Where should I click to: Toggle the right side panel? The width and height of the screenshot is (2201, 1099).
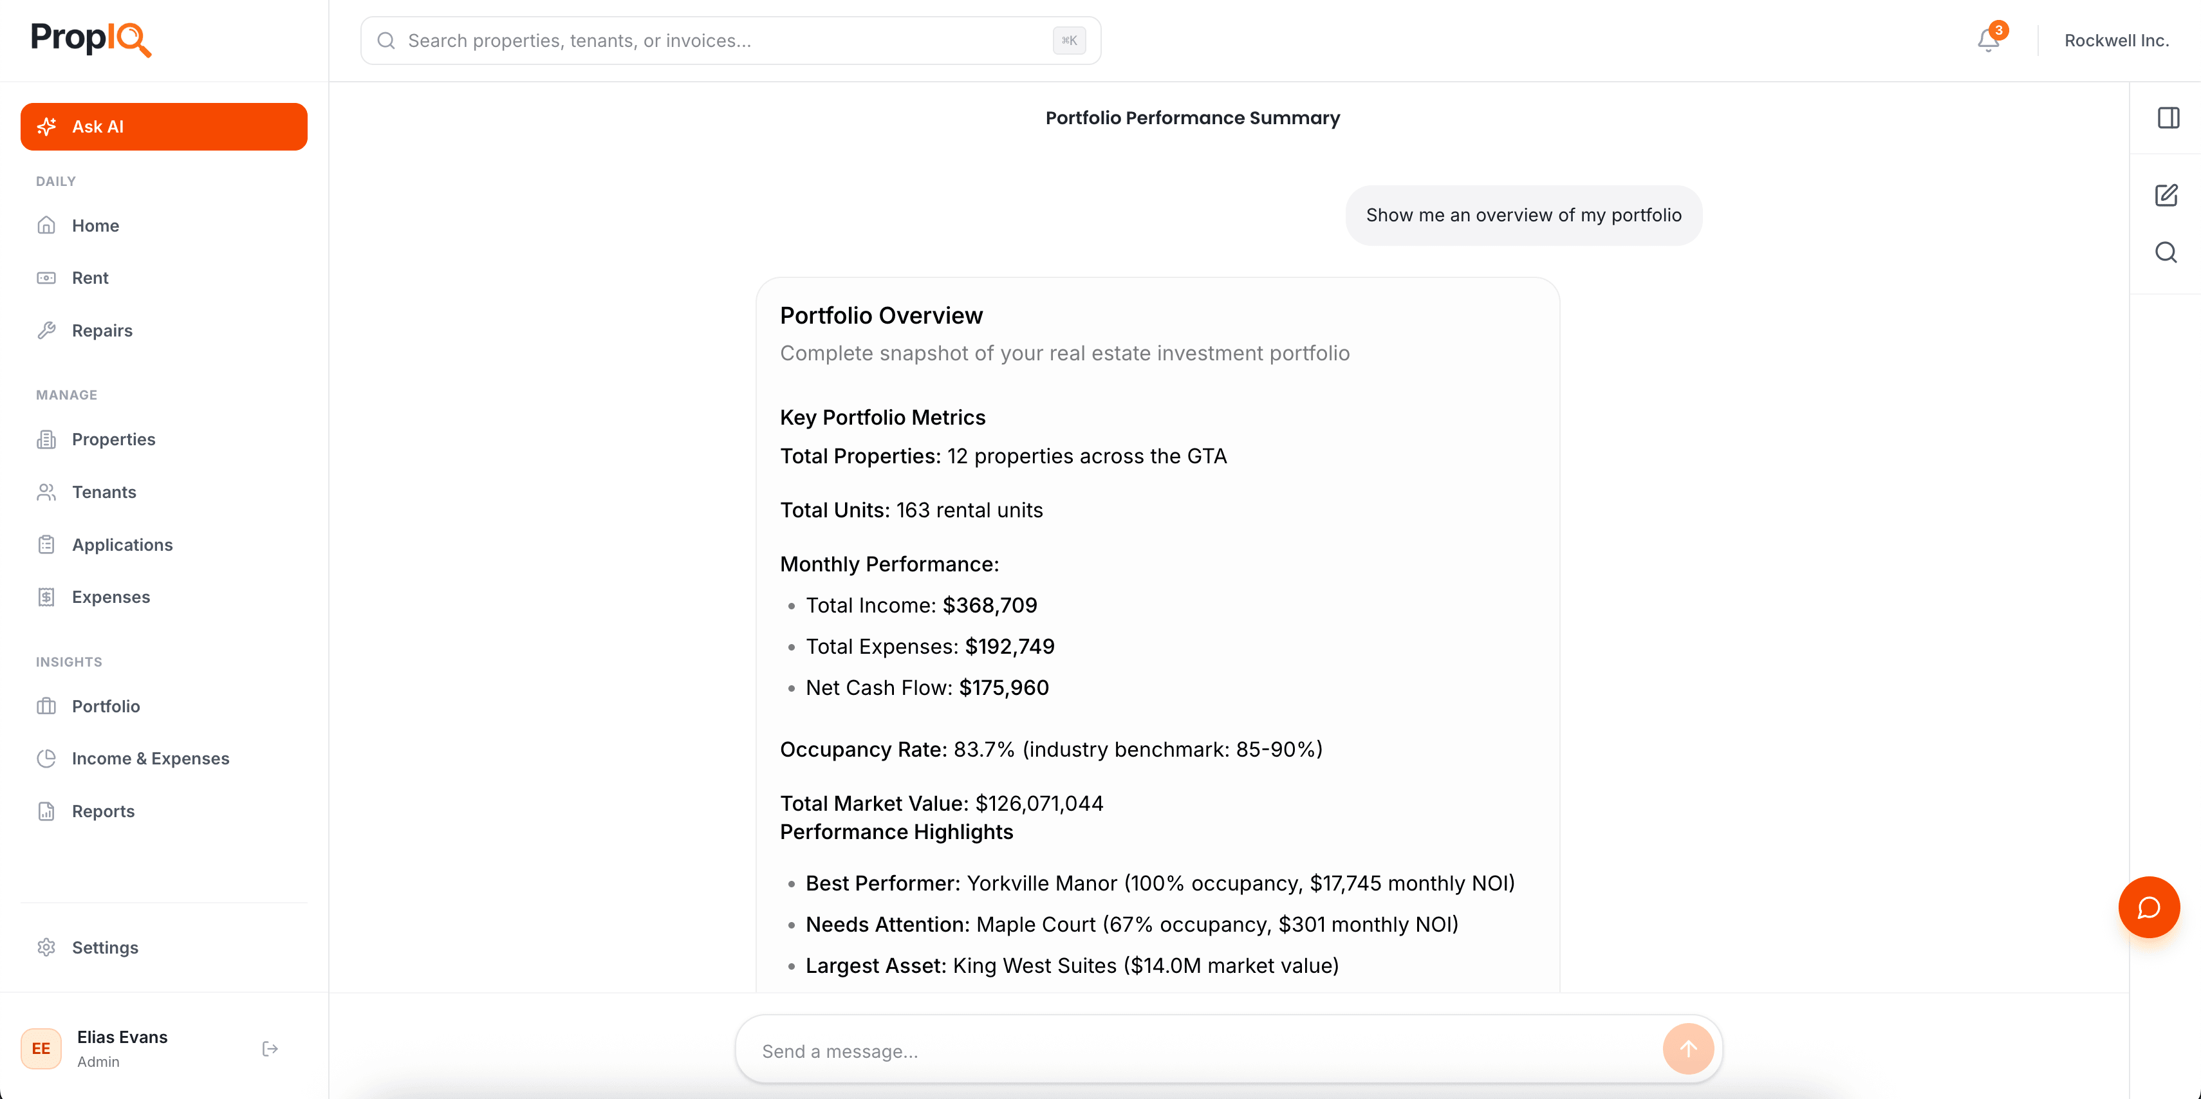click(x=2168, y=118)
